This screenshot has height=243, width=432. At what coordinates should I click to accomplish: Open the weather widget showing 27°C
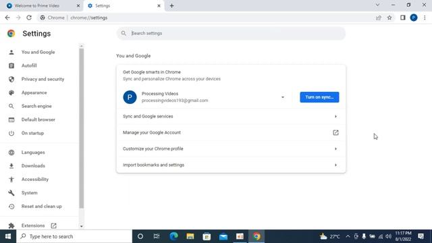330,236
